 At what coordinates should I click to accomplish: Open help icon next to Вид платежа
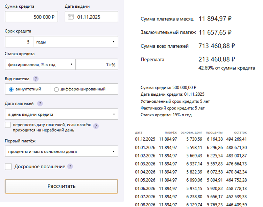click(36, 79)
